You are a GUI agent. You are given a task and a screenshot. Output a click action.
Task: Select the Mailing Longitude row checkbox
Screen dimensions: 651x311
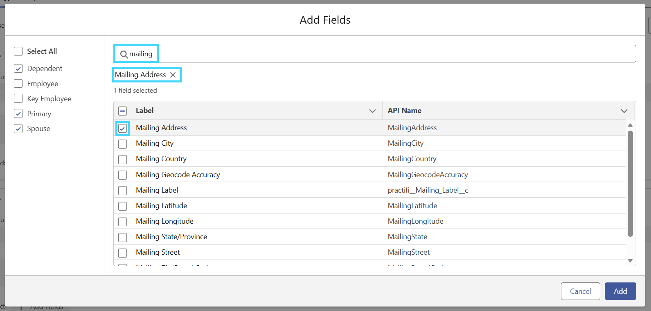pyautogui.click(x=123, y=221)
